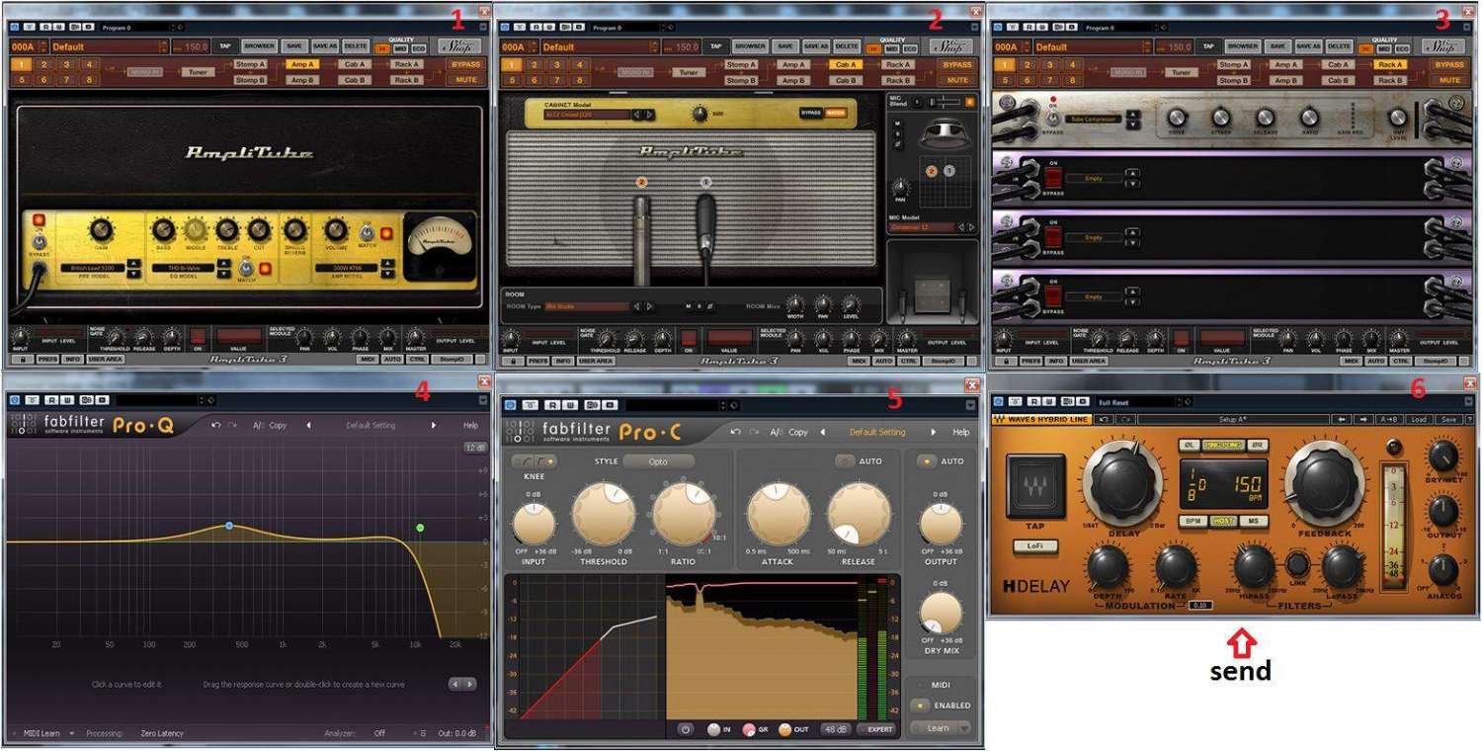The image size is (1482, 751).
Task: Click the Pro-C THRESHOLD knob
Action: click(604, 515)
